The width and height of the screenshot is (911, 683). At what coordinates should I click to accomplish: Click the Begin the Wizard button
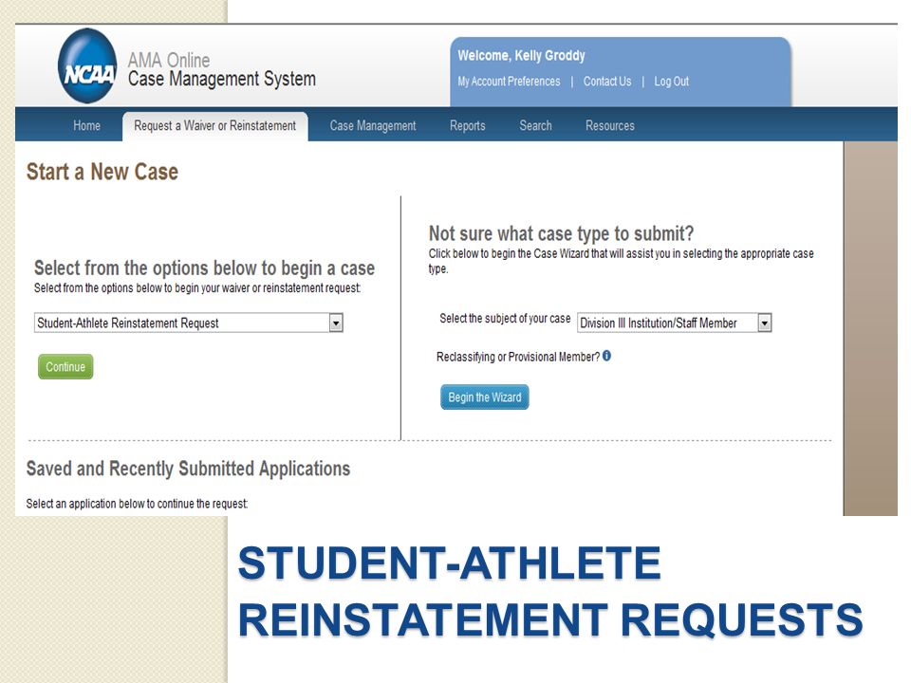[x=485, y=397]
